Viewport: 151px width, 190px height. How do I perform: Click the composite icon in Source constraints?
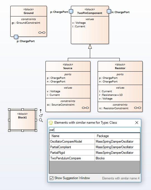tap(85, 108)
